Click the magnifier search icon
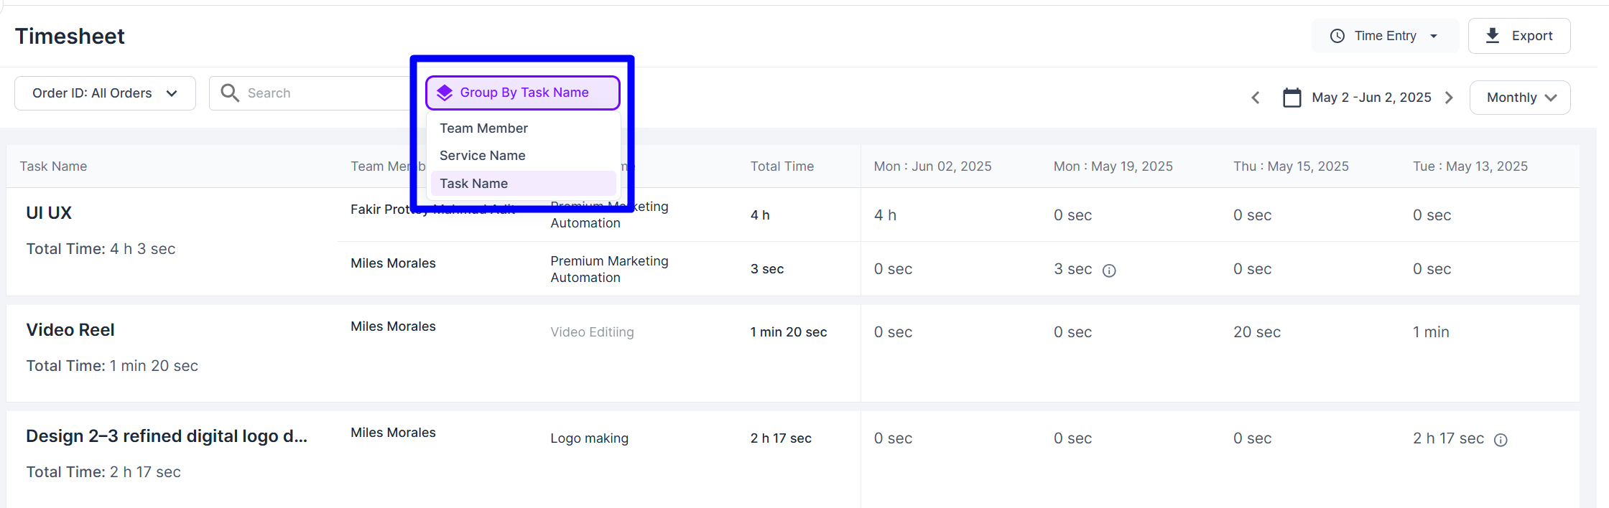1609x508 pixels. (x=230, y=93)
